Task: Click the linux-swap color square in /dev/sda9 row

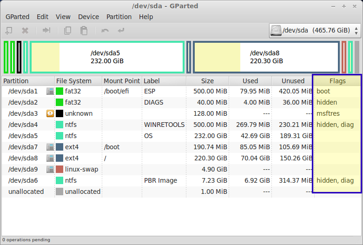Action: [59, 169]
